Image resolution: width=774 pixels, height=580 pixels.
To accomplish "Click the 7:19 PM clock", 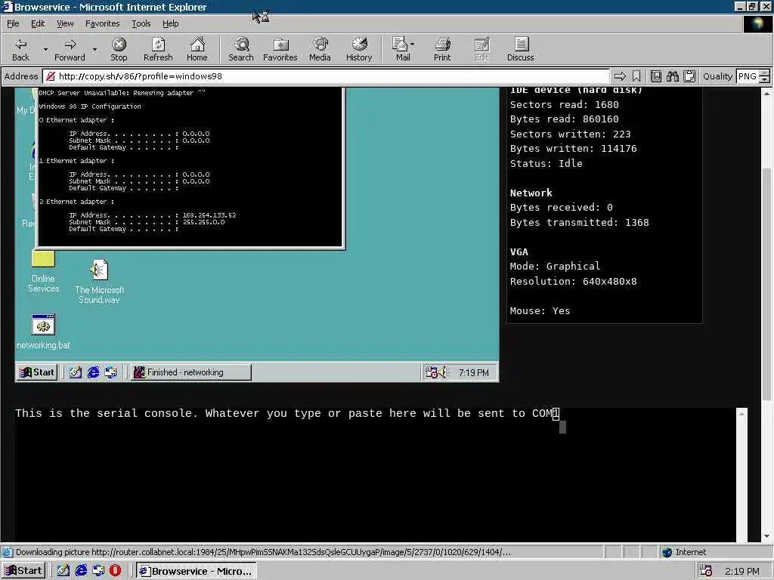I will coord(473,373).
